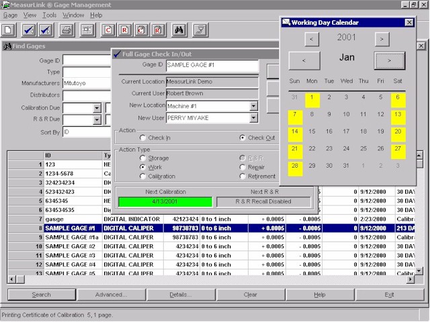Viewport: 430px width, 322px height.
Task: Open the Calibration Due dropdown
Action: [x=97, y=108]
